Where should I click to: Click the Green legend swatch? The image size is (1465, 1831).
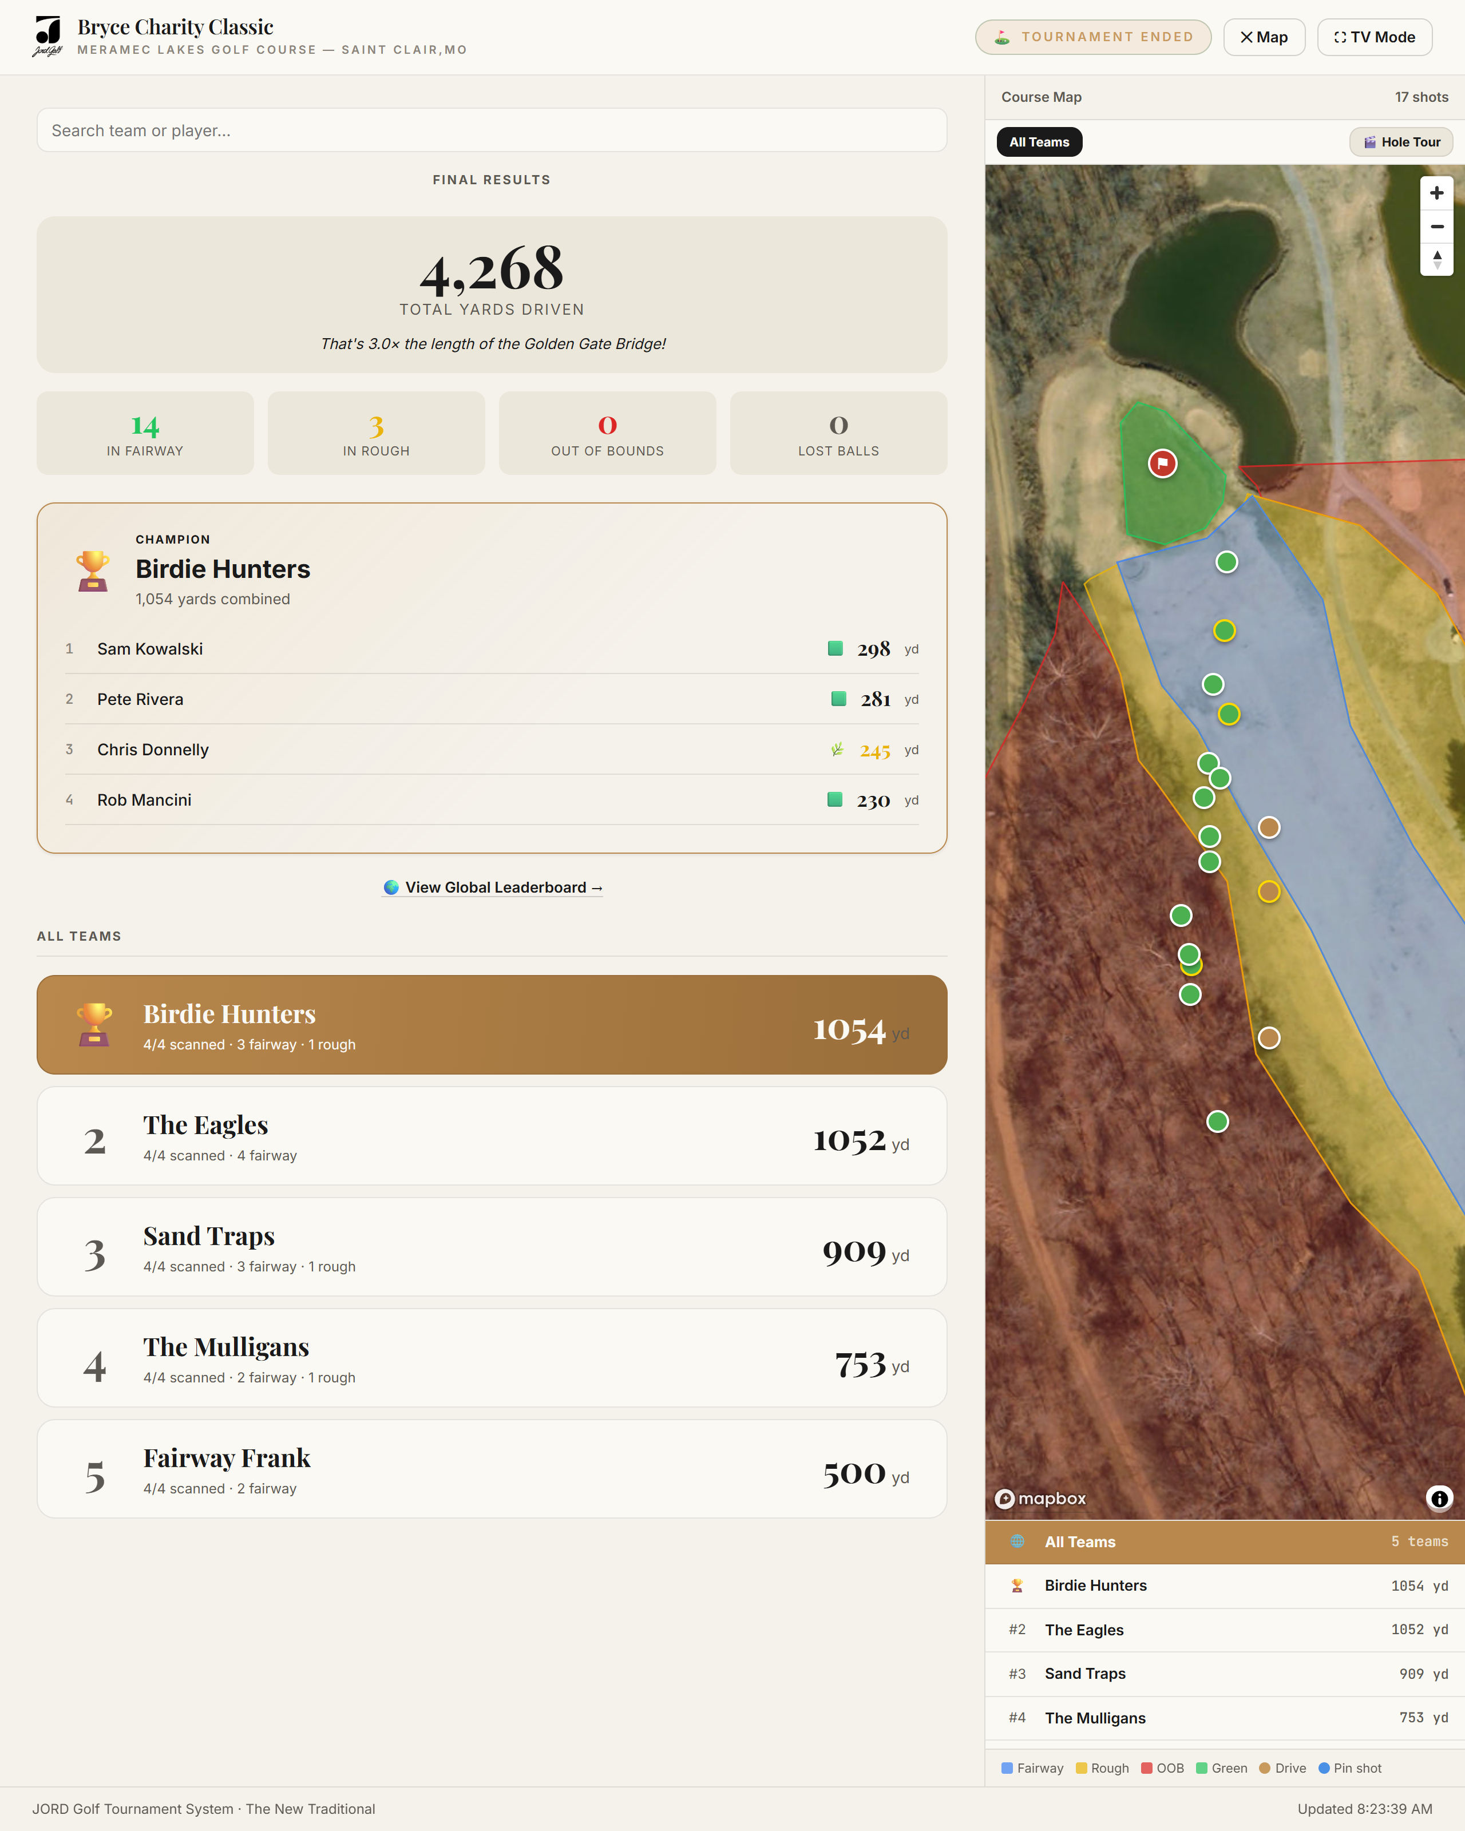pyautogui.click(x=1201, y=1768)
